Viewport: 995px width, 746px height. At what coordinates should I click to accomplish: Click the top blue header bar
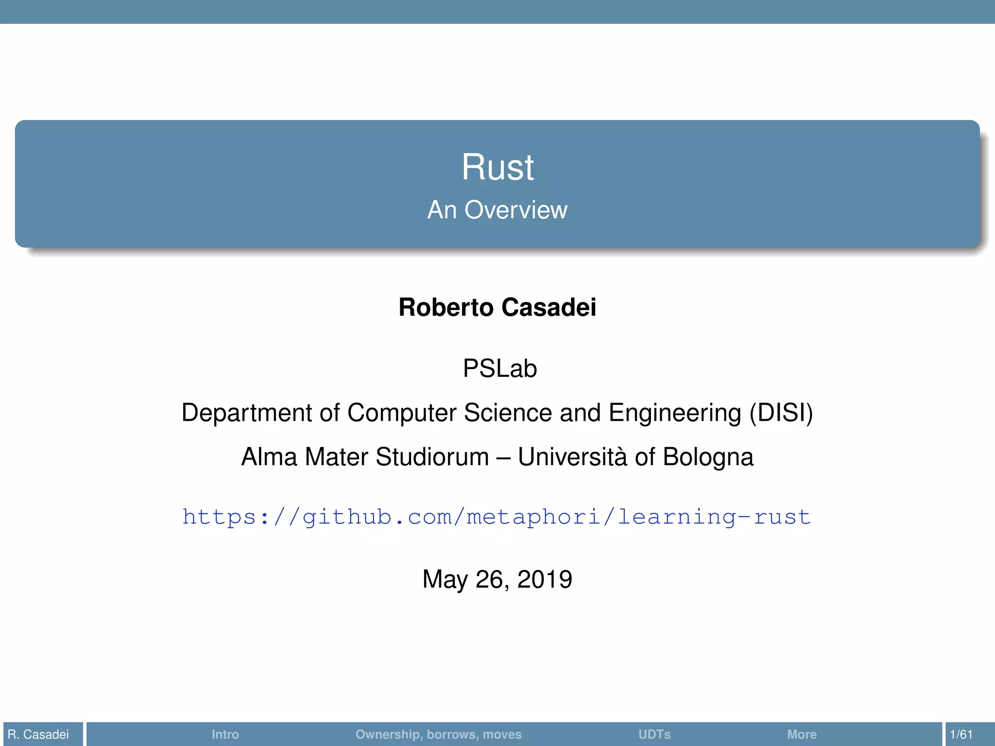(497, 12)
